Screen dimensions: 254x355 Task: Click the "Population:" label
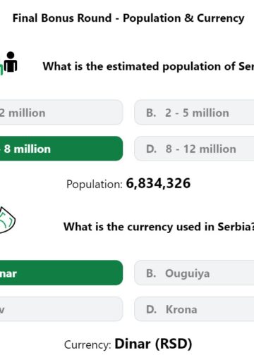95,184
